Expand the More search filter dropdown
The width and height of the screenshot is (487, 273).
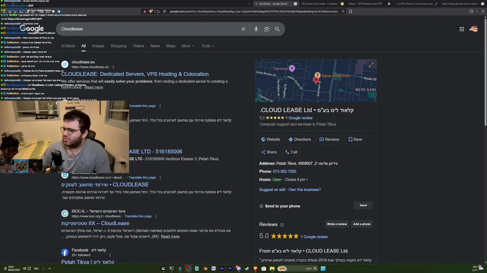point(188,46)
